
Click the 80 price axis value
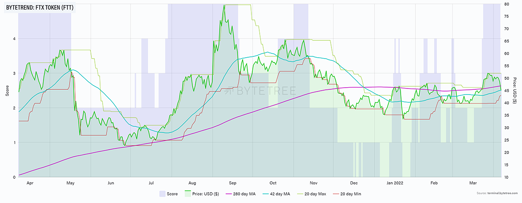coord(507,4)
